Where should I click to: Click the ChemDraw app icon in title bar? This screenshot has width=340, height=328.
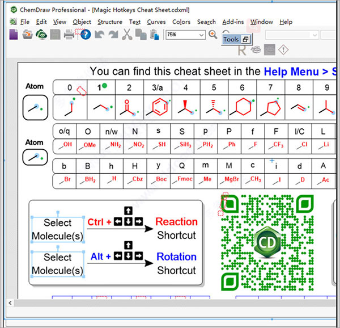14,10
